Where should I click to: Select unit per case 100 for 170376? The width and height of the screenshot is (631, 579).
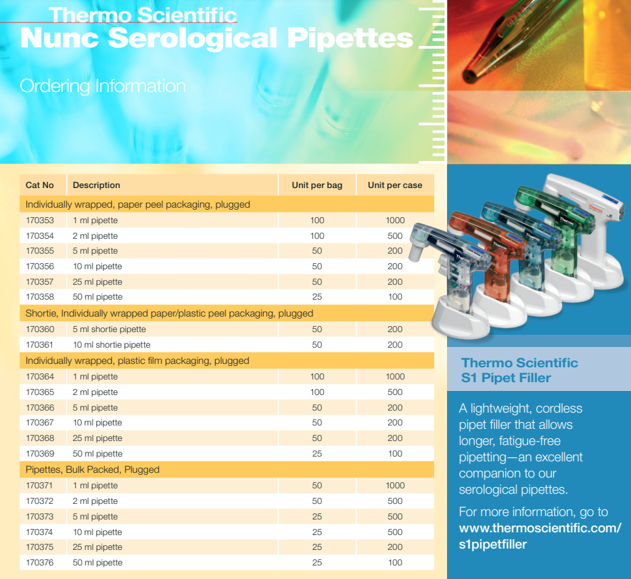click(x=395, y=563)
